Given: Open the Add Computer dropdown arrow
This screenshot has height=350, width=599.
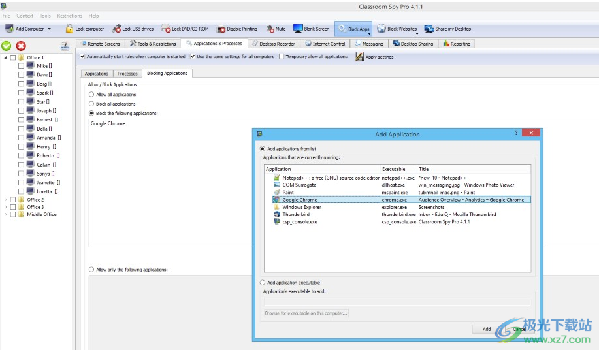Looking at the screenshot, I should tap(49, 29).
